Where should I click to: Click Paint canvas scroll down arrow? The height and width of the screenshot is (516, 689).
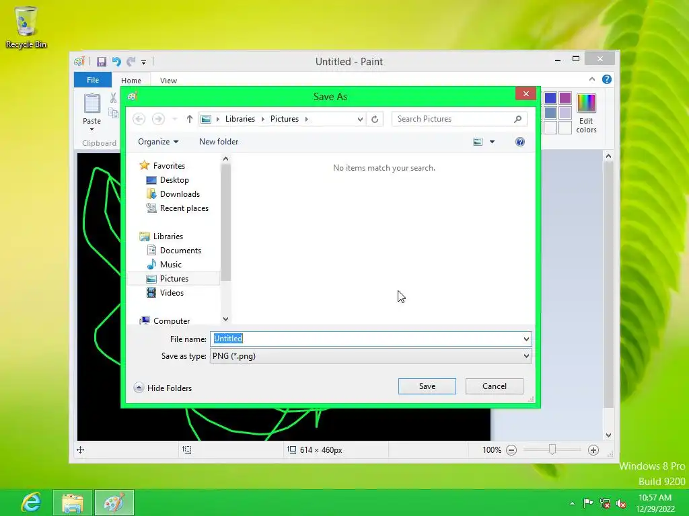tap(608, 435)
